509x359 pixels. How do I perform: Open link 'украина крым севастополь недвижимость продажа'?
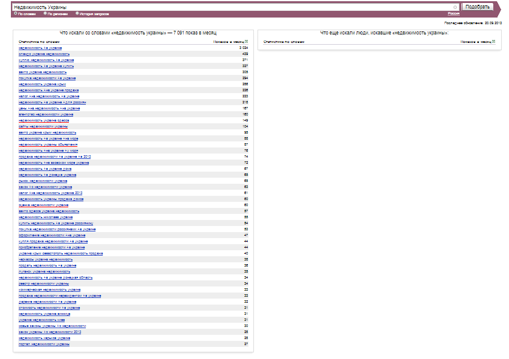[x=60, y=254]
